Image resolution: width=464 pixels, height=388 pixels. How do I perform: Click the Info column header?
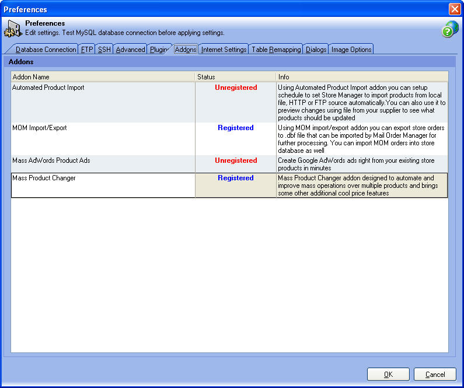coord(362,77)
